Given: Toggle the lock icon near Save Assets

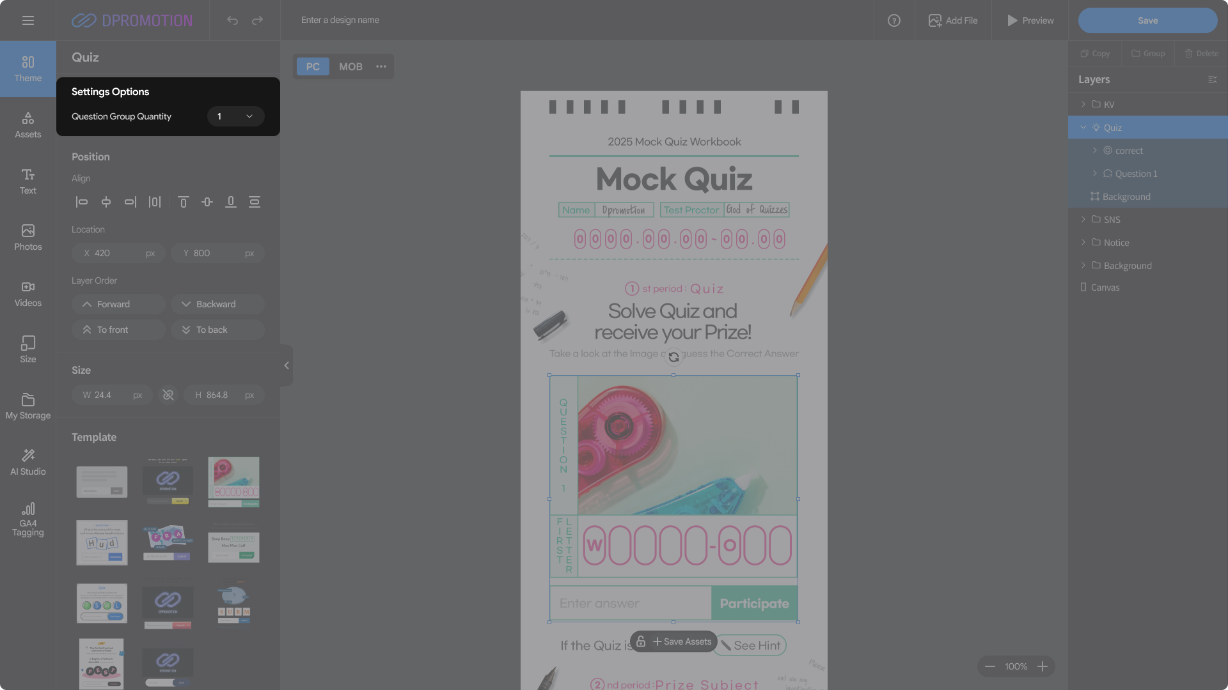Looking at the screenshot, I should (x=640, y=641).
